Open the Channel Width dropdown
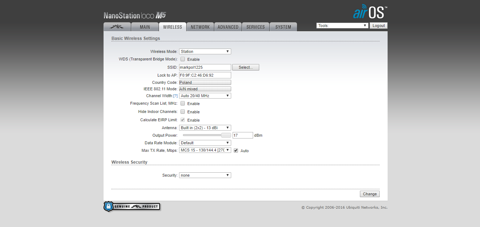480x227 pixels. coord(205,96)
